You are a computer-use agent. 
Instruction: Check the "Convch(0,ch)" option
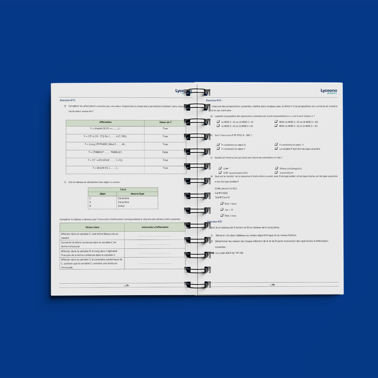276,172
